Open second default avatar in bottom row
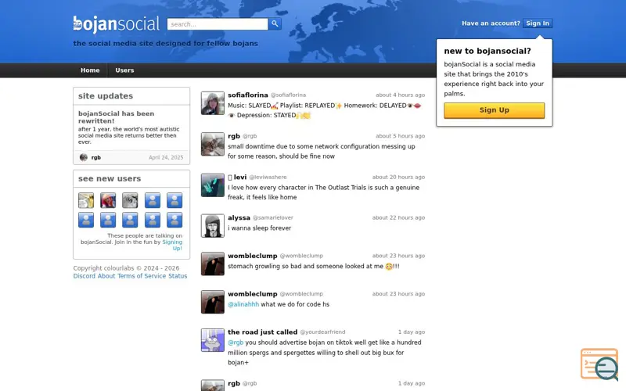This screenshot has width=626, height=391. [x=108, y=220]
